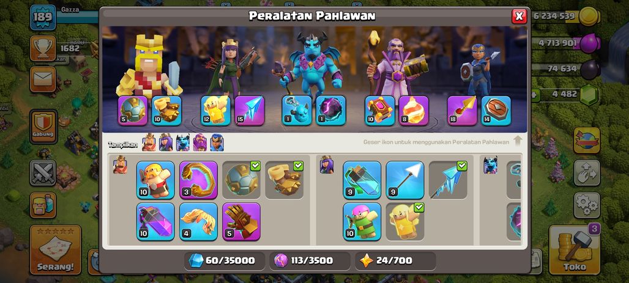Select the Giant Arrow equipment level 9

pos(405,180)
